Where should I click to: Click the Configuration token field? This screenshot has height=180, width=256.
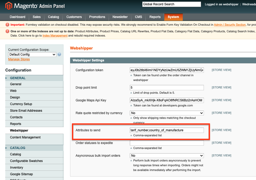tap(167, 70)
